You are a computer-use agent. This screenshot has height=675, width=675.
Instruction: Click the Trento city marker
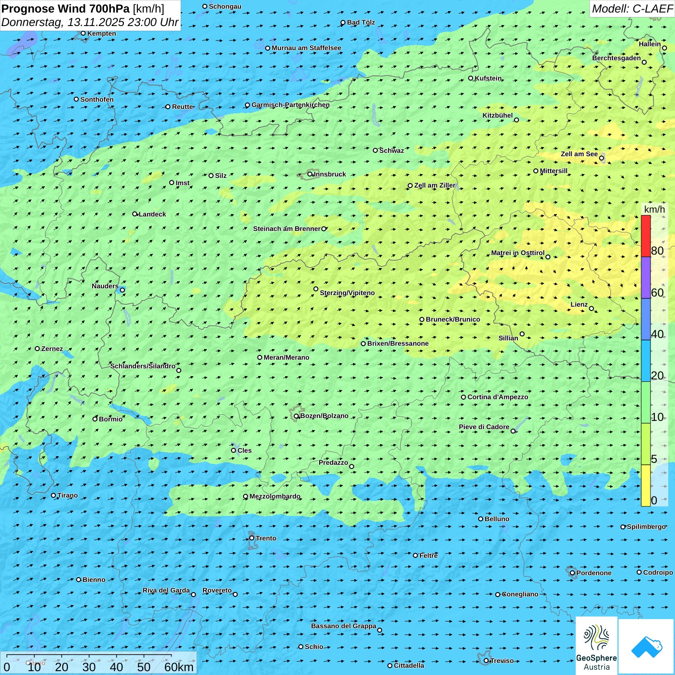click(x=252, y=538)
